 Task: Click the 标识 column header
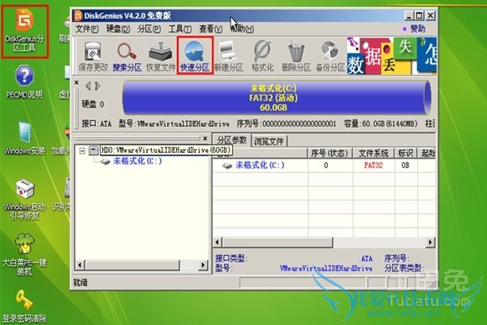(x=406, y=153)
